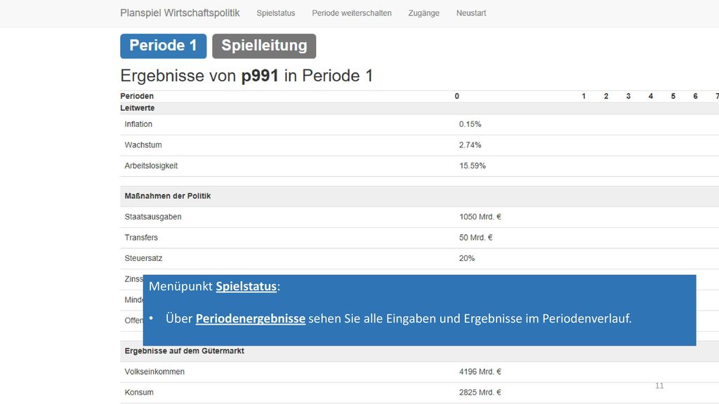
Task: Select period column 0 header
Action: pyautogui.click(x=456, y=96)
